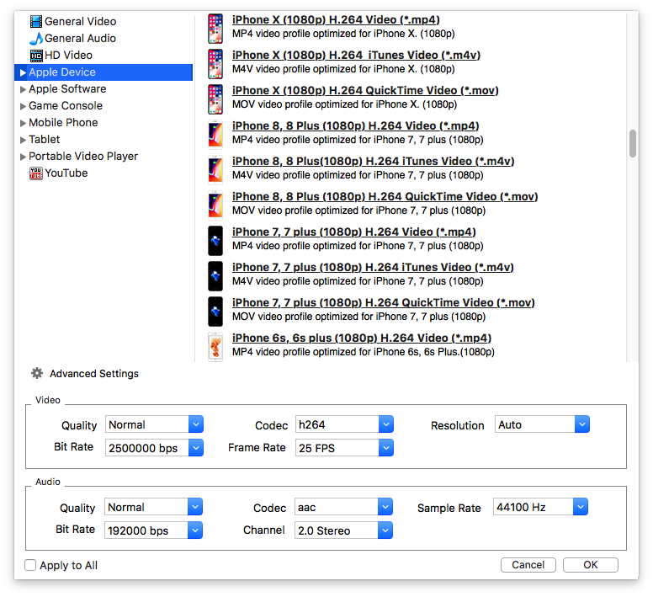Choose iPhone 7, 7 plus iTunes Video (*.m4v) link
The width and height of the screenshot is (653, 597).
click(x=373, y=268)
